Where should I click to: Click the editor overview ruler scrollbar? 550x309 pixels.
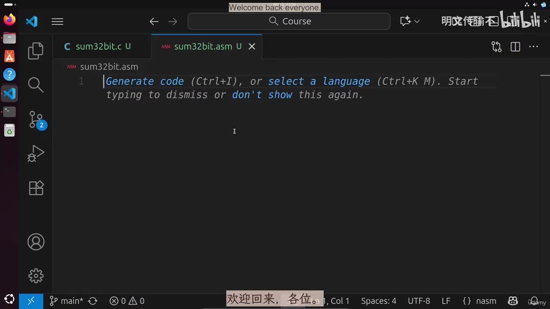[x=545, y=176]
